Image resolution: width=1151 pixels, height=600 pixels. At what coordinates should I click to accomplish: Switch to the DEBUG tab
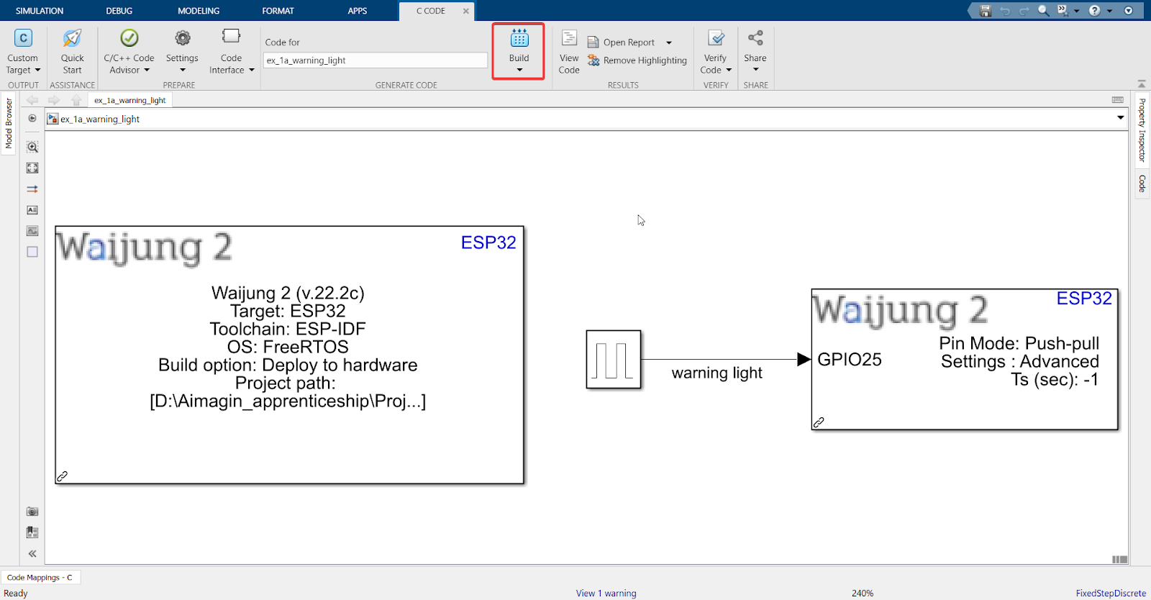pos(119,11)
